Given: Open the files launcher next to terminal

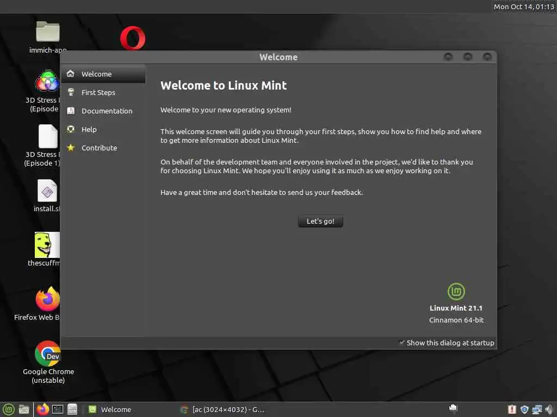Looking at the screenshot, I should [72, 409].
